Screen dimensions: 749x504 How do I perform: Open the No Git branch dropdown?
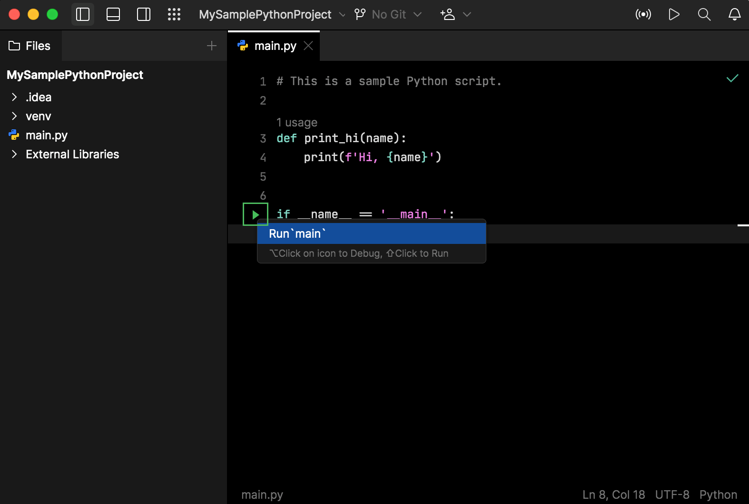pyautogui.click(x=388, y=14)
